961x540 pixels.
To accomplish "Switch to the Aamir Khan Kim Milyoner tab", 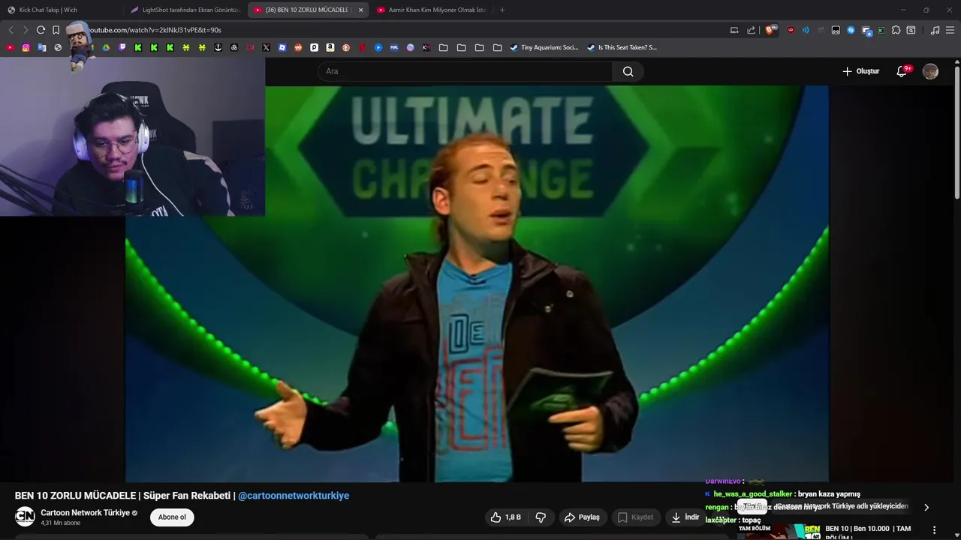I will [x=431, y=10].
